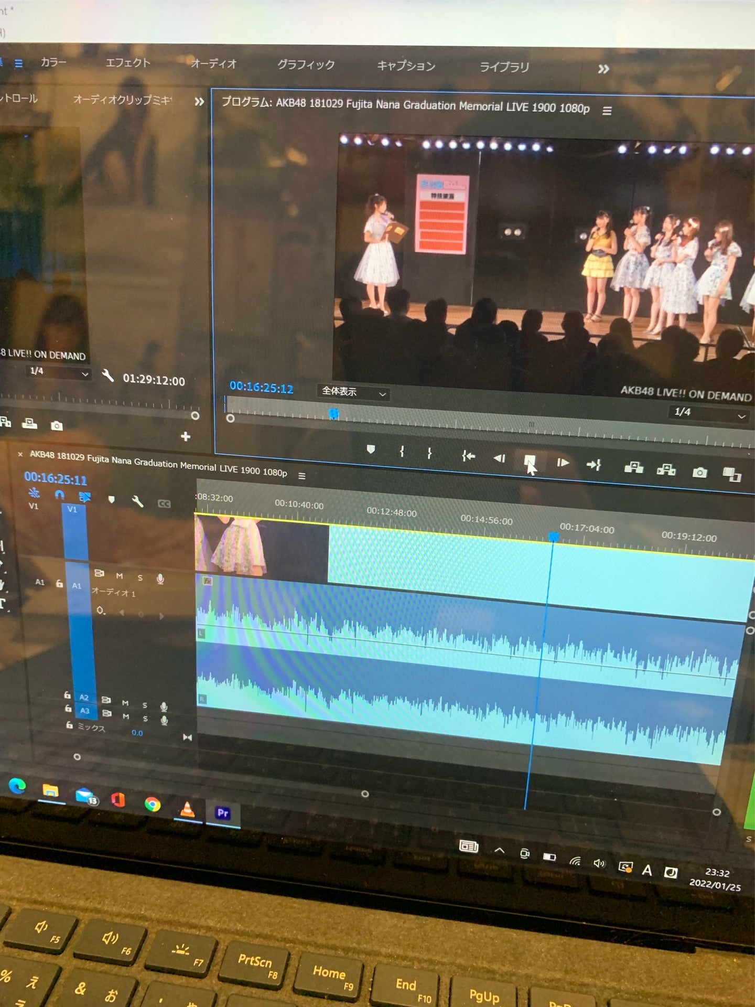Open Source monitor button editor plus
Viewport: 755px width, 1007px height.
(x=186, y=436)
